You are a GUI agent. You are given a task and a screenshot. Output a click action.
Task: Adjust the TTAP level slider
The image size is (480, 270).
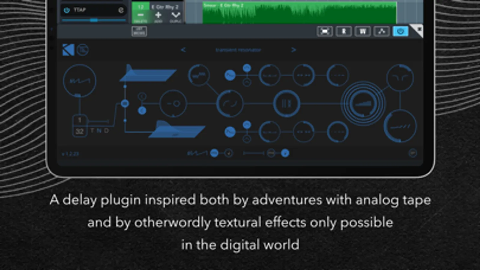tap(94, 20)
